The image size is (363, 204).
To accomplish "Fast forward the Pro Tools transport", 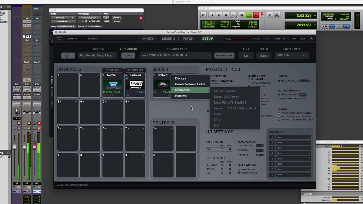I will pyautogui.click(x=226, y=15).
